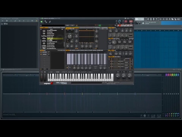Image resolution: width=182 pixels, height=137 pixels.
Task: Select the highlighted yellow preset row
Action: (x=55, y=38)
